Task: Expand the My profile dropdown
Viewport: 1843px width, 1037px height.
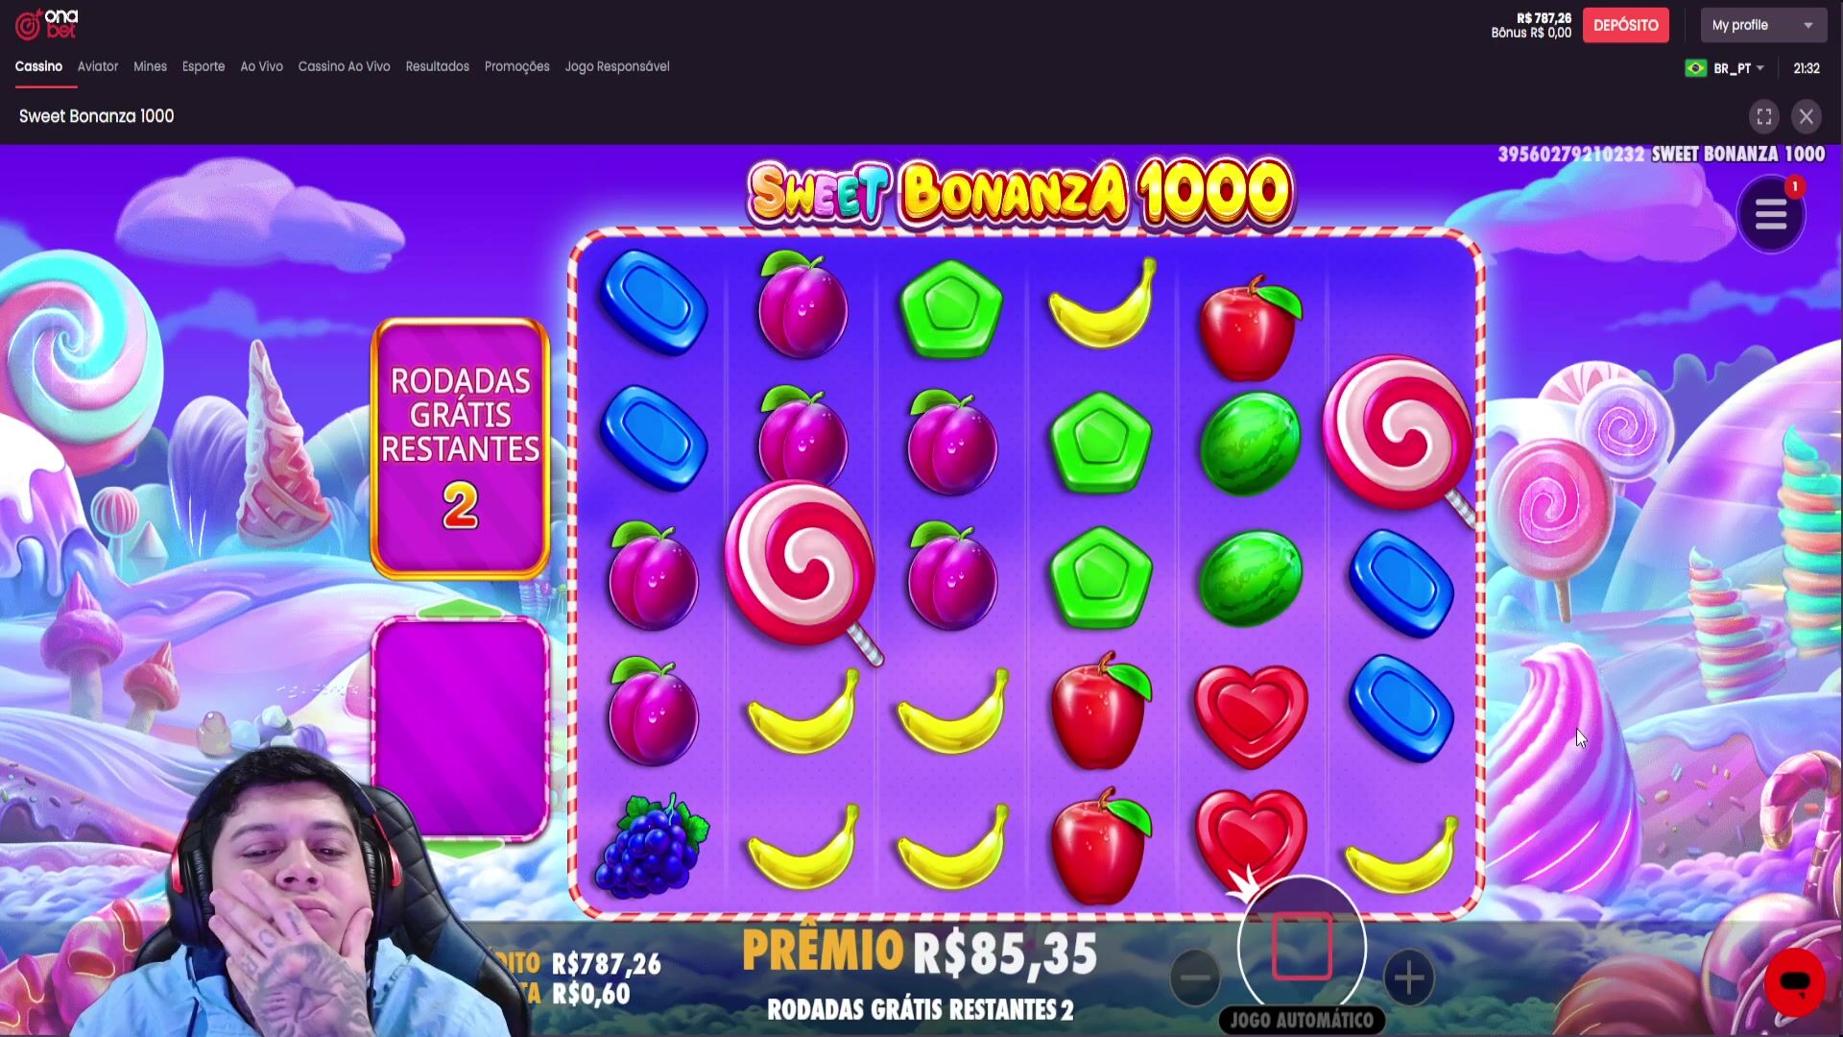Action: coord(1763,25)
